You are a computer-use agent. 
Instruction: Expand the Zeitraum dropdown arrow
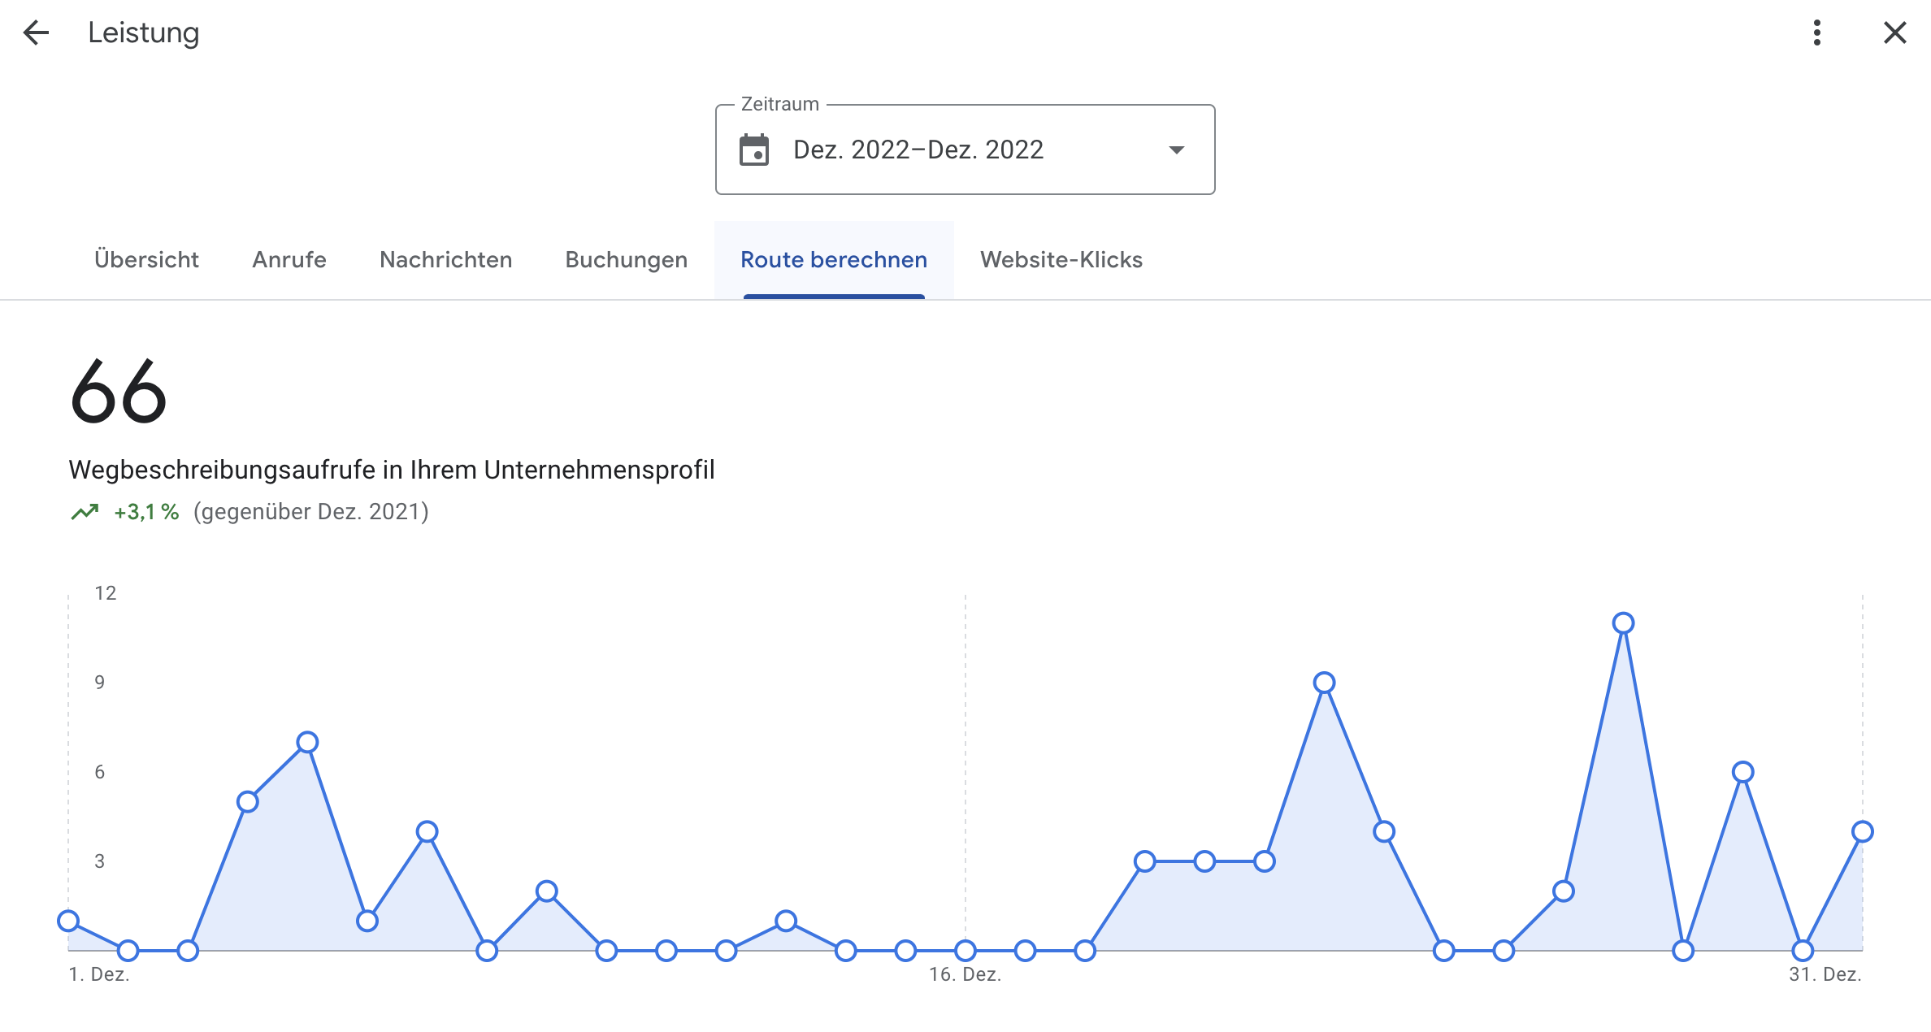(1176, 150)
